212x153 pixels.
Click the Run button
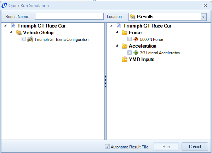[x=166, y=147]
